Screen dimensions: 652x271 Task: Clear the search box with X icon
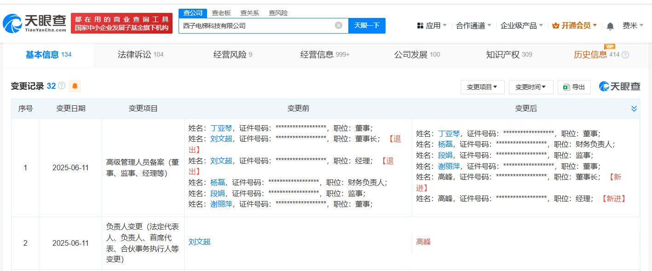click(x=339, y=25)
